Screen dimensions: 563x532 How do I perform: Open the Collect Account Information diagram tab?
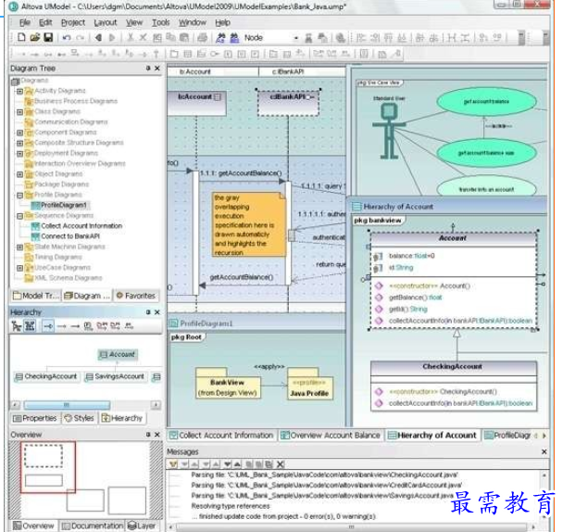tap(221, 436)
